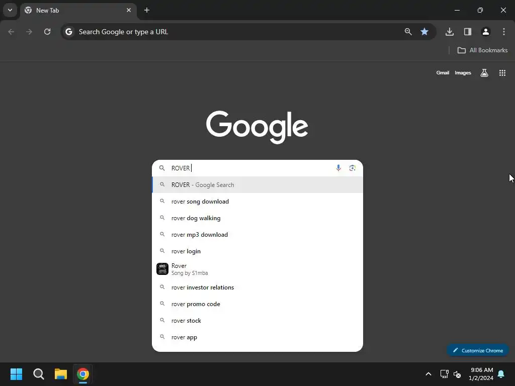
Task: Open the Chrome side panel
Action: pyautogui.click(x=468, y=32)
